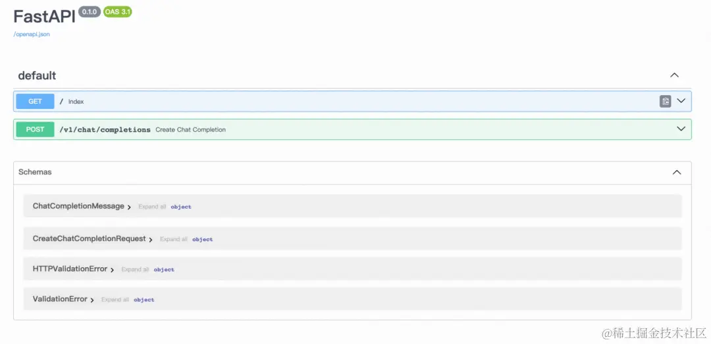Click Expand all beside HTTPValidationError
This screenshot has height=344, width=711.
(135, 269)
